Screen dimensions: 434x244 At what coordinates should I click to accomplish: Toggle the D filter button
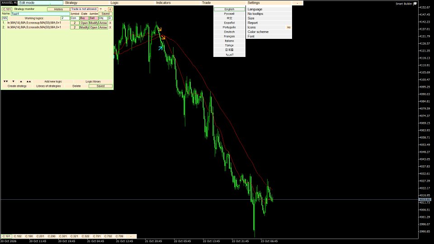pyautogui.click(x=110, y=18)
